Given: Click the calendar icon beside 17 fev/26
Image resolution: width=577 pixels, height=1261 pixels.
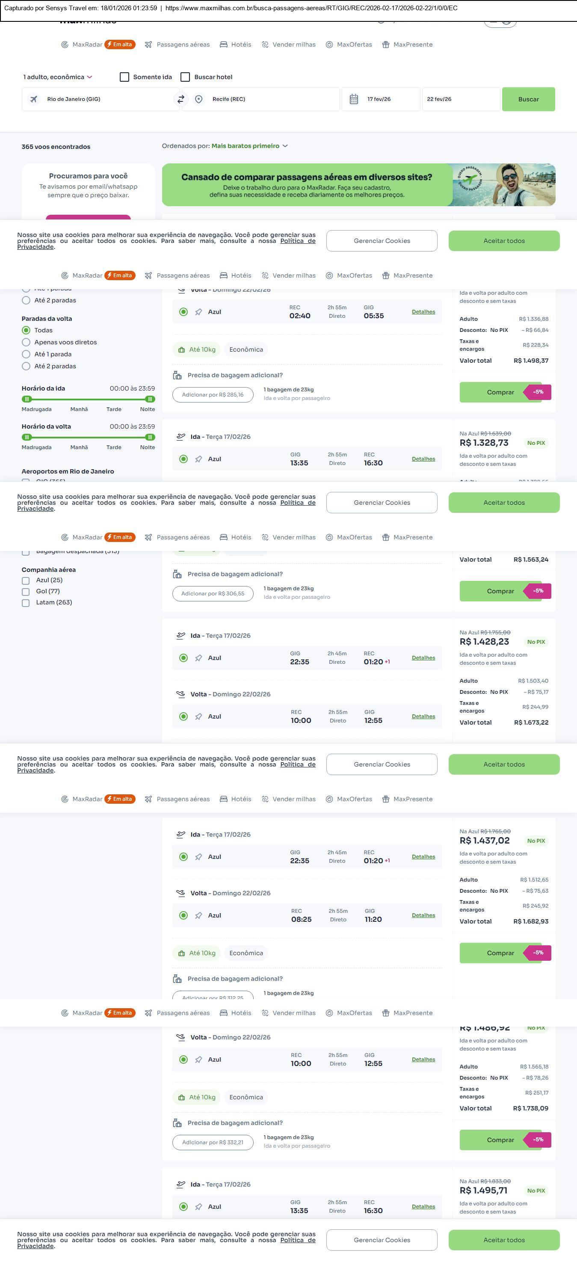Looking at the screenshot, I should 354,99.
